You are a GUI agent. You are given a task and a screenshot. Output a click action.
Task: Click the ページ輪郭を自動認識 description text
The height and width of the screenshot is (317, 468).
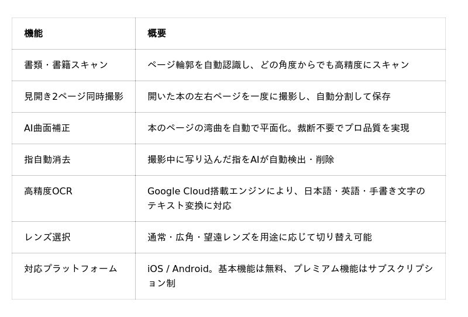(x=194, y=65)
